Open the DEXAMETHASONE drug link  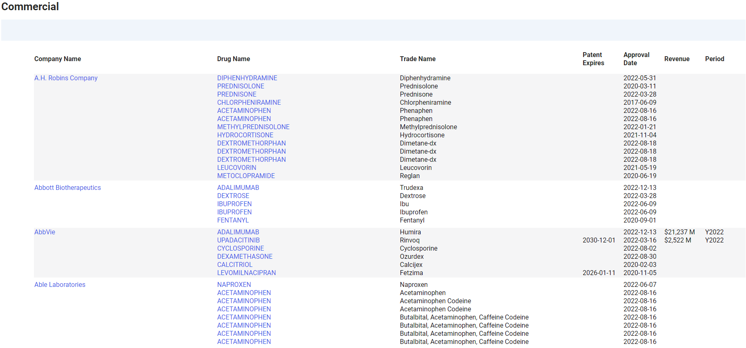point(245,256)
